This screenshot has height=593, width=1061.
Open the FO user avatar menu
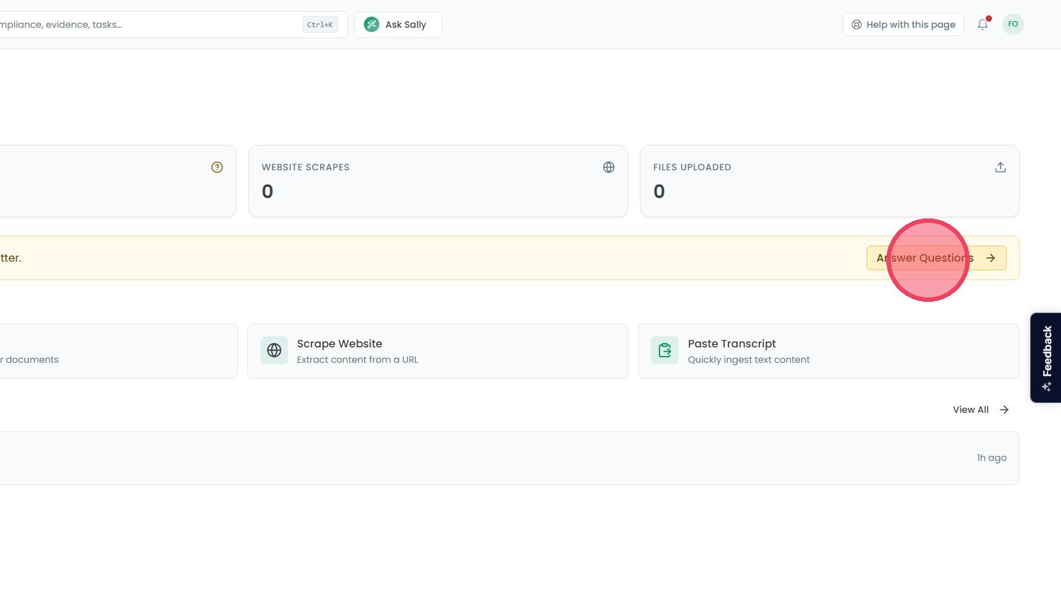pos(1013,25)
